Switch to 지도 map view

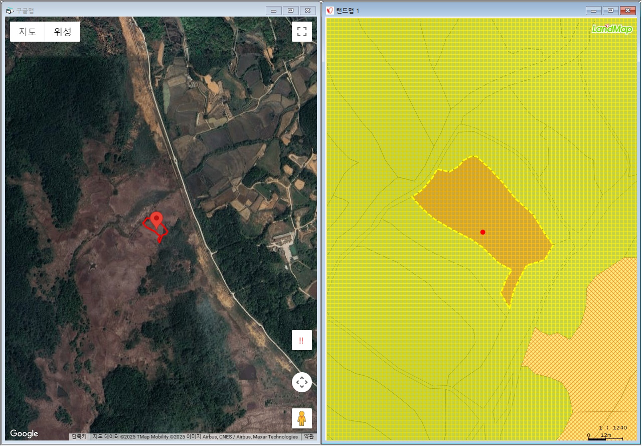point(28,32)
